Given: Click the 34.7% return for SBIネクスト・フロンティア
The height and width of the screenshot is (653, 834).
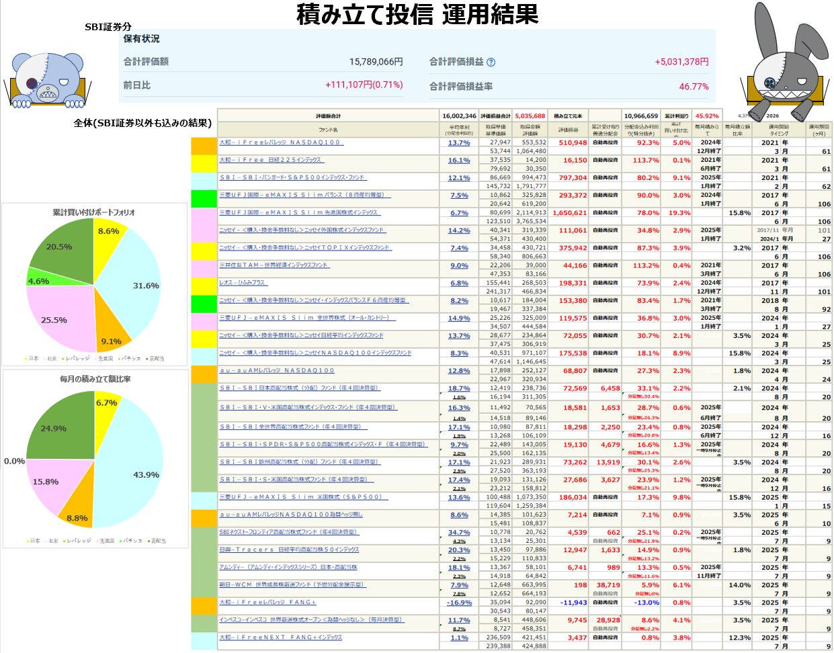Looking at the screenshot, I should point(459,533).
